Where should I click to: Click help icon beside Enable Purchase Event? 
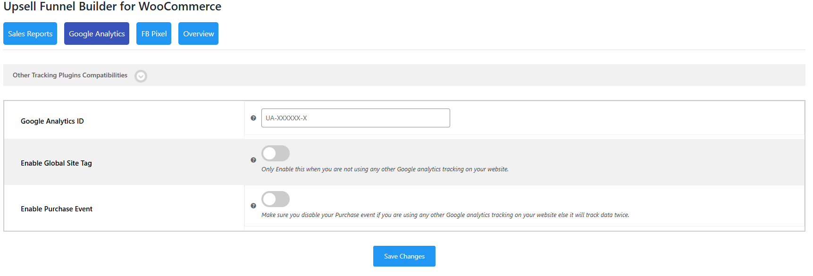click(x=253, y=206)
